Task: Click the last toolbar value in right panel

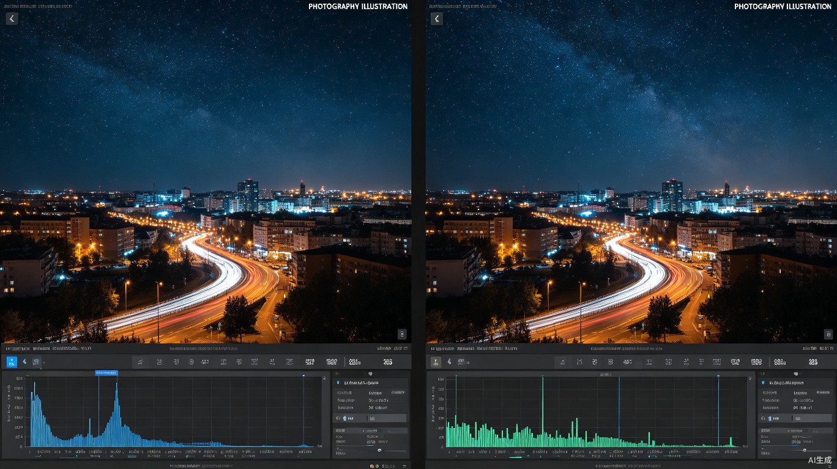Action: pos(813,362)
